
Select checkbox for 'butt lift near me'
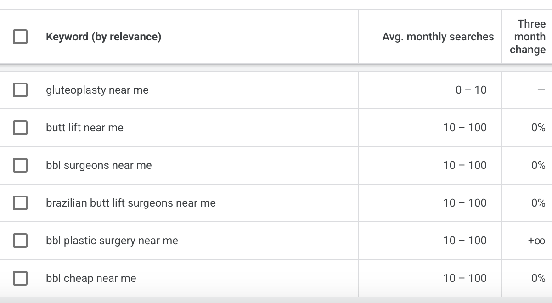(x=20, y=128)
